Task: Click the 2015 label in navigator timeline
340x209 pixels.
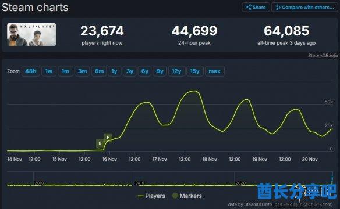Action: [x=140, y=183]
